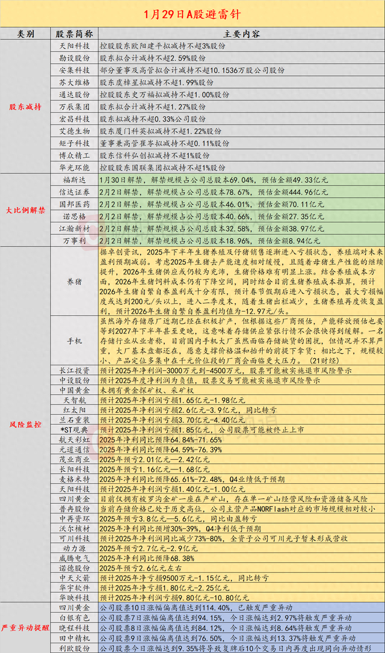Select the 田中精机 stock name cell
385x653 pixels.
(x=75, y=637)
